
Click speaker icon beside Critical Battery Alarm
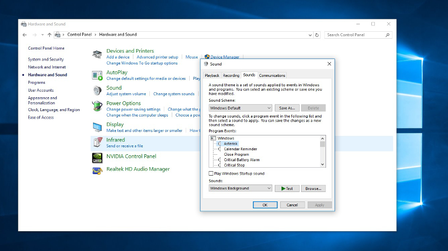219,160
